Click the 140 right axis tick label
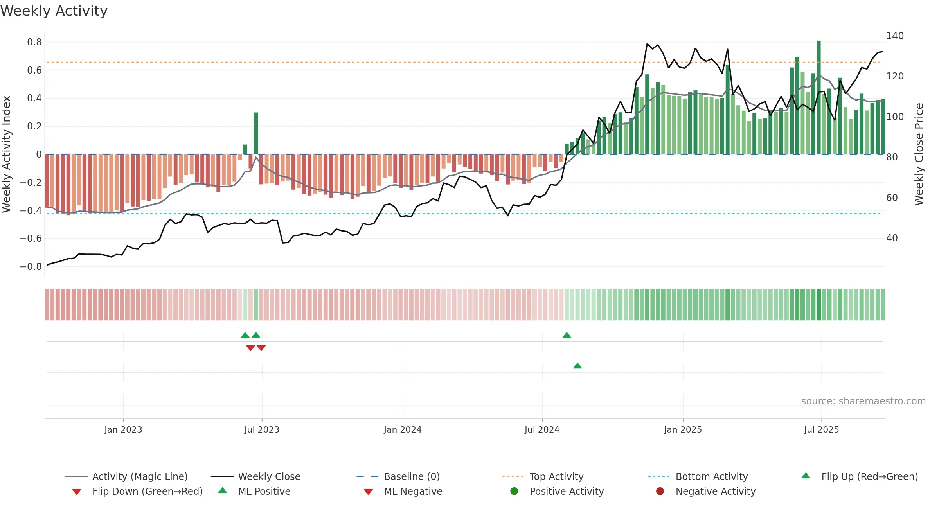The width and height of the screenshot is (939, 528). click(x=895, y=36)
